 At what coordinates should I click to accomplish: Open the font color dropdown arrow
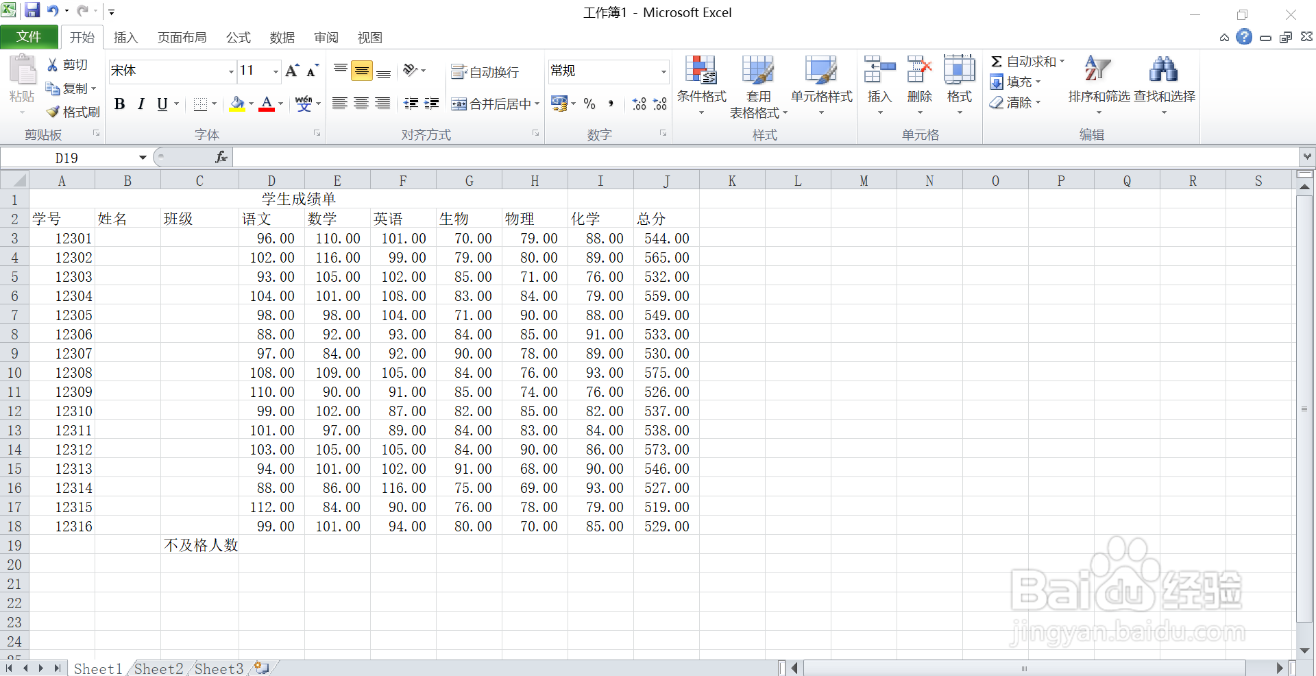(281, 104)
